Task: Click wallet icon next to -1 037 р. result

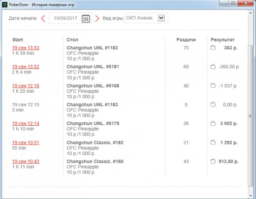Action: (x=213, y=86)
